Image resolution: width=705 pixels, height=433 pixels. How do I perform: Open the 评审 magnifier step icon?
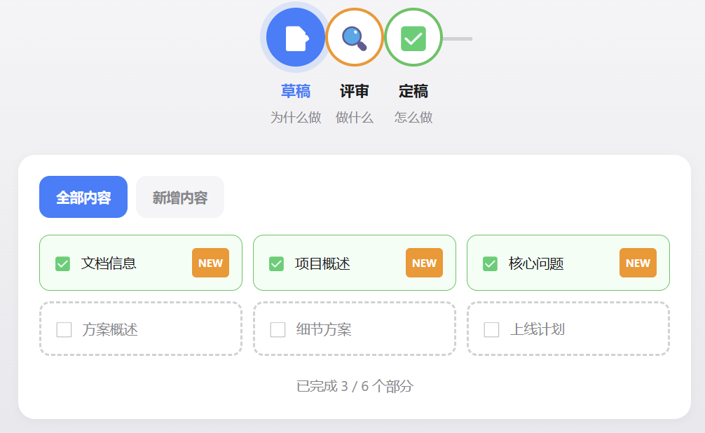click(355, 37)
